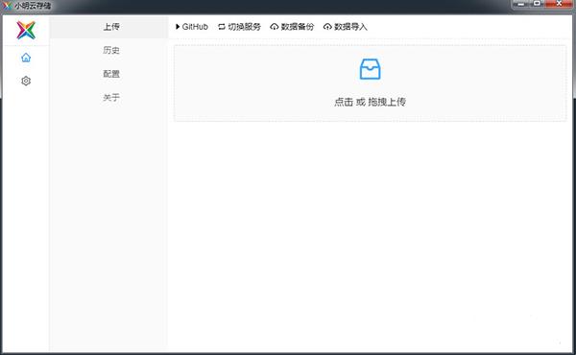Click the 数据导入 cloud upload icon
Image resolution: width=576 pixels, height=355 pixels.
pyautogui.click(x=327, y=27)
